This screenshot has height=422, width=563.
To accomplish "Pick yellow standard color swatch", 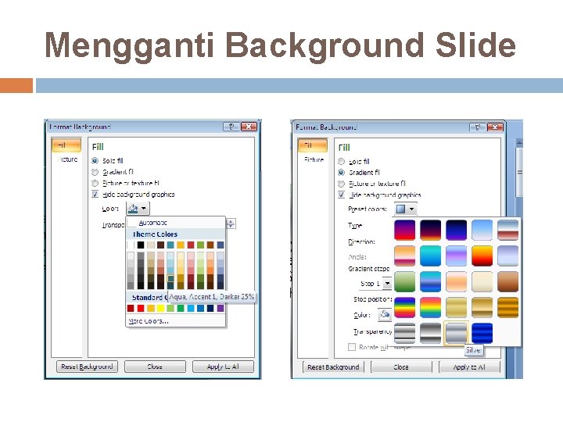I will (160, 308).
